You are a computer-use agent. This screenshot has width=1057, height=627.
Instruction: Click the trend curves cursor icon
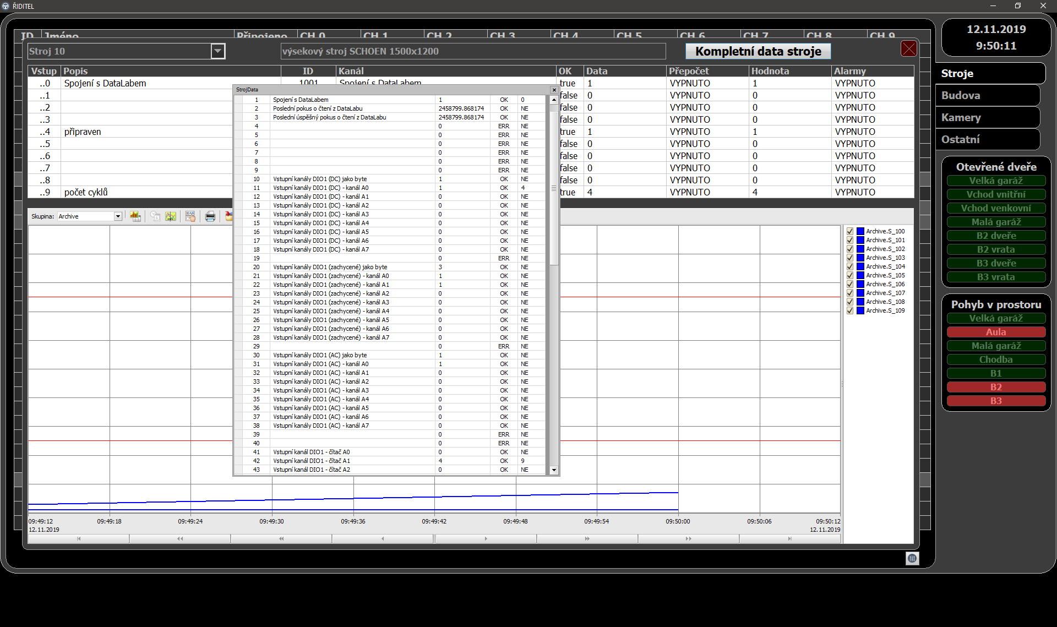coord(171,216)
